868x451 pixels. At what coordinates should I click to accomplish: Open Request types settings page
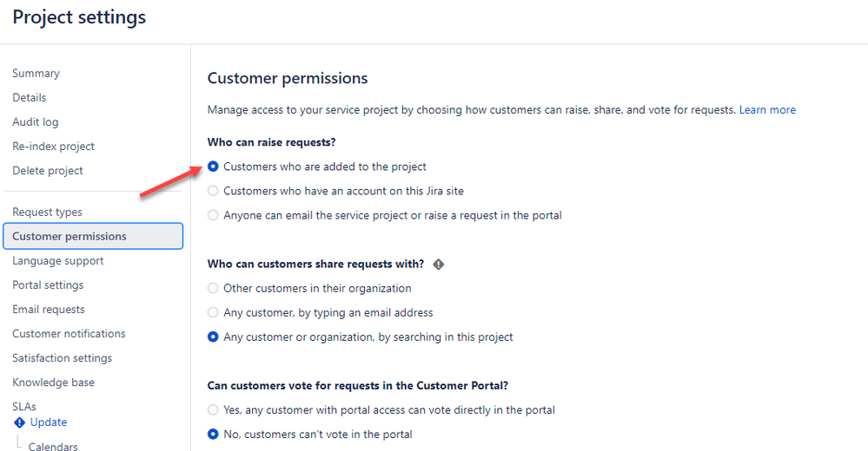pyautogui.click(x=47, y=212)
